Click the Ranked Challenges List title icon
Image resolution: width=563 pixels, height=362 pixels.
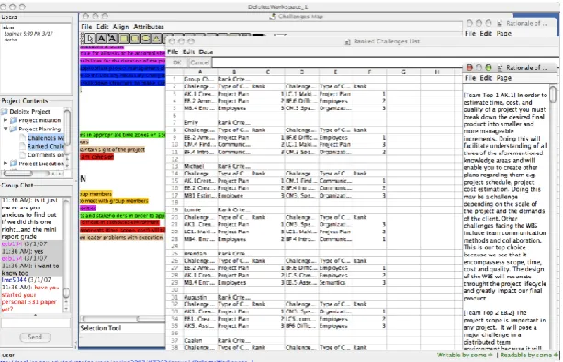tap(347, 41)
